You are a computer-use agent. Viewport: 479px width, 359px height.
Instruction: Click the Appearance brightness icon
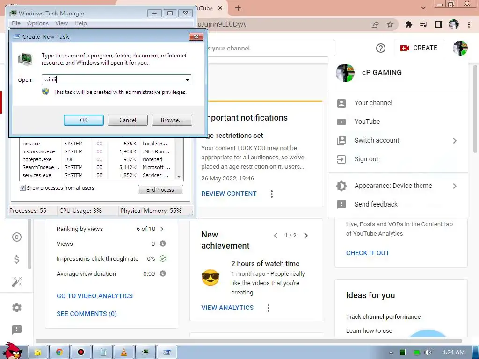coord(341,186)
